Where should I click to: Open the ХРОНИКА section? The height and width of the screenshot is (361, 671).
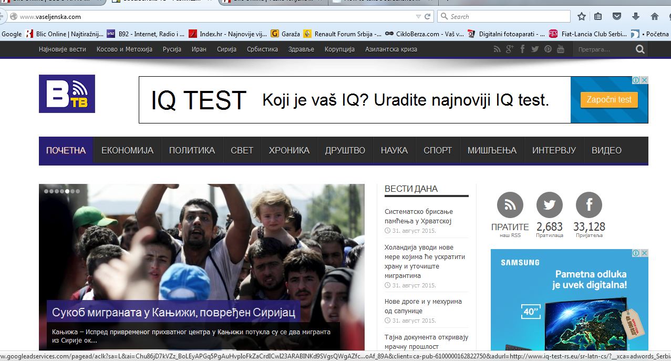pos(289,151)
